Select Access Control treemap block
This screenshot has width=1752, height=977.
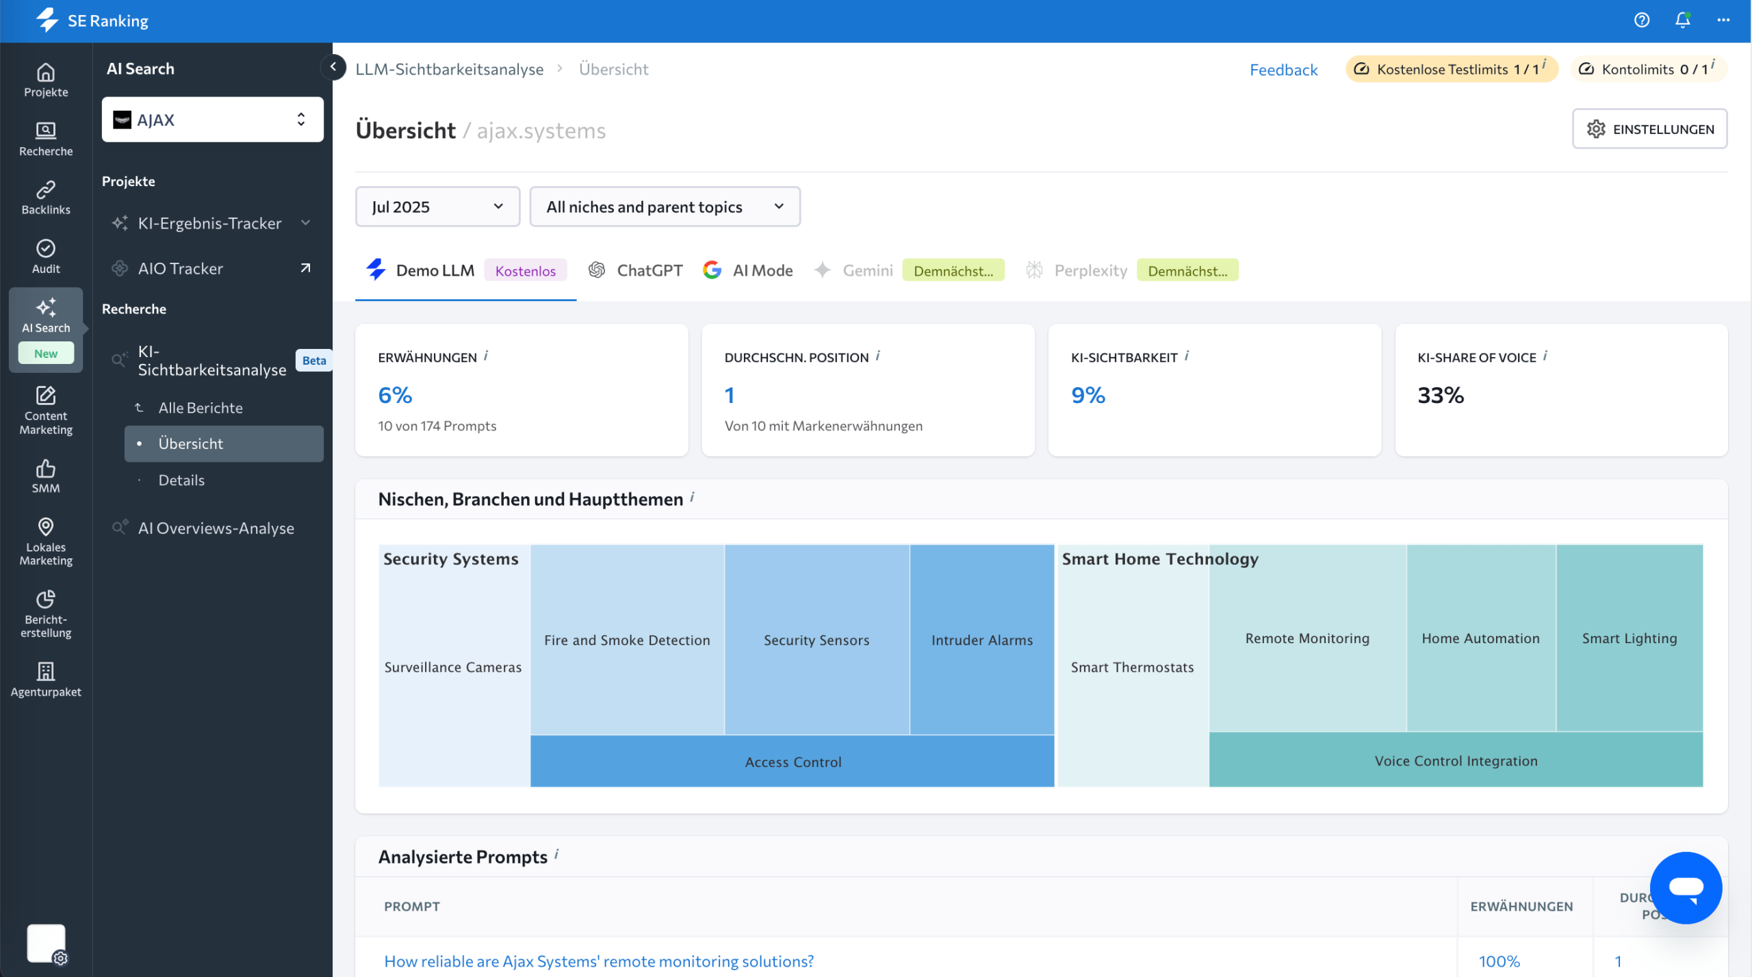pos(793,761)
